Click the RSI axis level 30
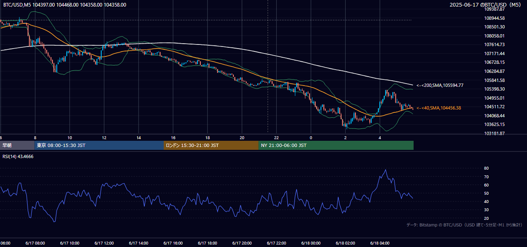Image resolution: width=527 pixels, height=247 pixels. click(x=487, y=210)
